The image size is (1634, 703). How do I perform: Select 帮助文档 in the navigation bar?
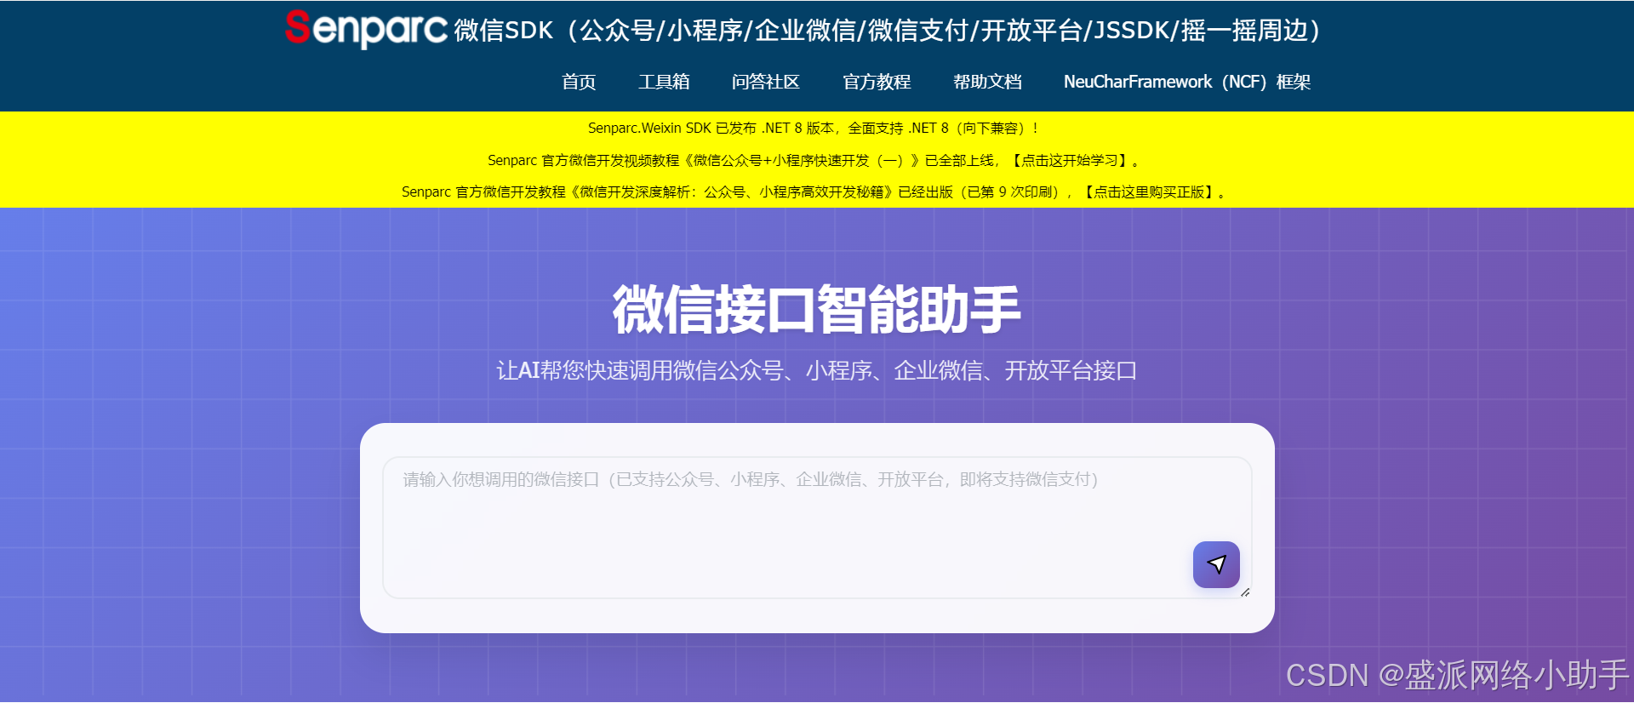987,82
